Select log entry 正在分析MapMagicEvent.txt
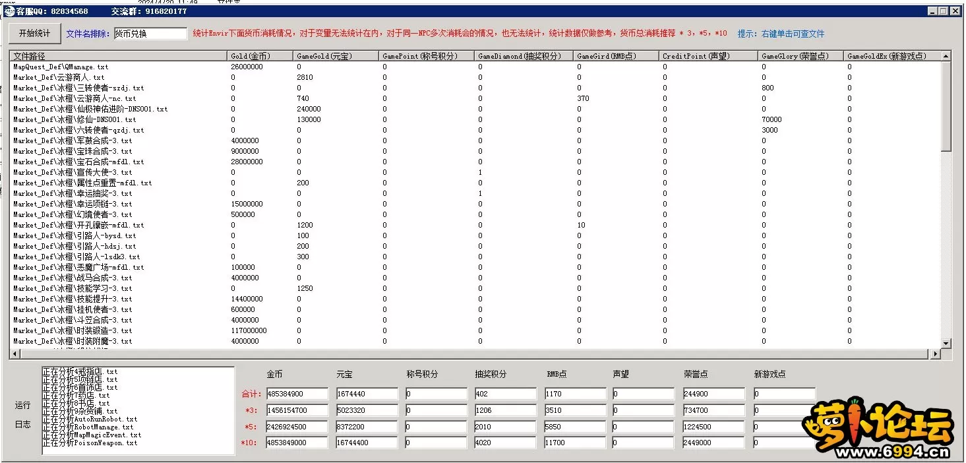 pyautogui.click(x=92, y=435)
